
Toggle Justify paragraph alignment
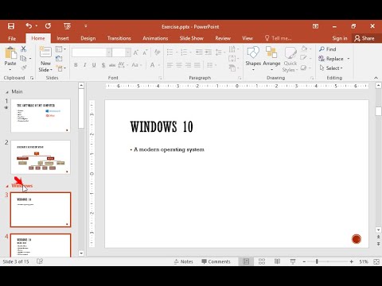197,65
